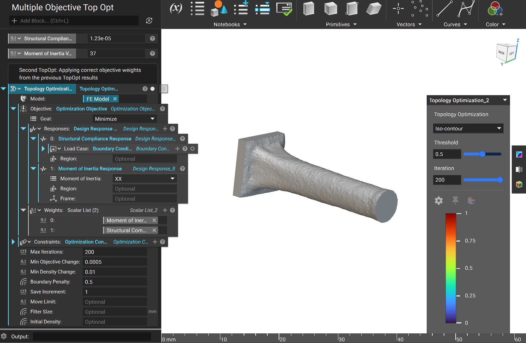Viewport: 526px width, 343px height.
Task: Collapse the Objective section
Action: pyautogui.click(x=13, y=109)
